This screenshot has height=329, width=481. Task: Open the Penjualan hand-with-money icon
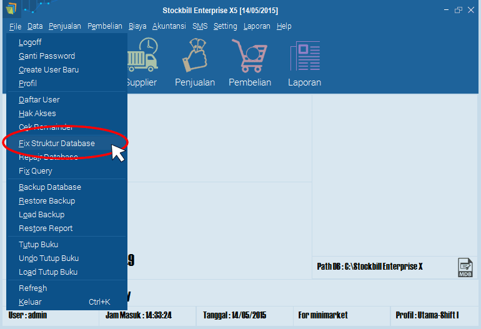(195, 55)
